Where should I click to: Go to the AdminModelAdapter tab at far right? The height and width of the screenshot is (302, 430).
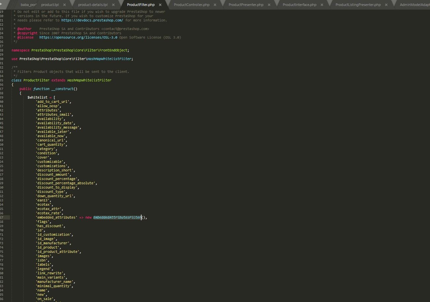click(x=414, y=5)
